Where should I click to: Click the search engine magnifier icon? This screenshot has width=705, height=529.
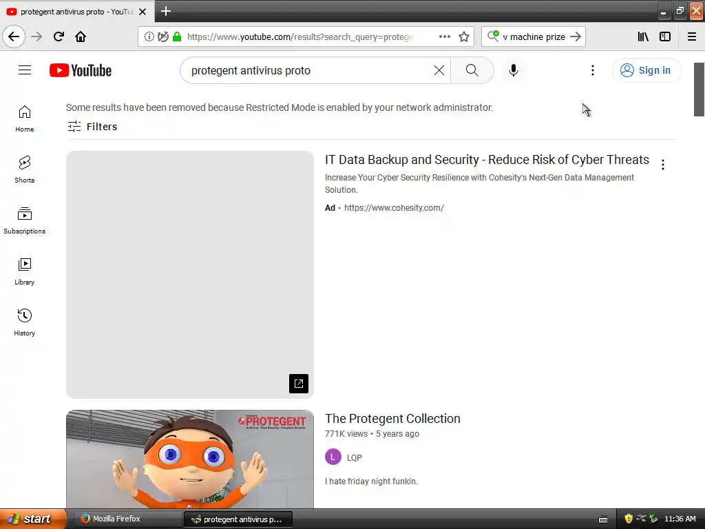493,36
